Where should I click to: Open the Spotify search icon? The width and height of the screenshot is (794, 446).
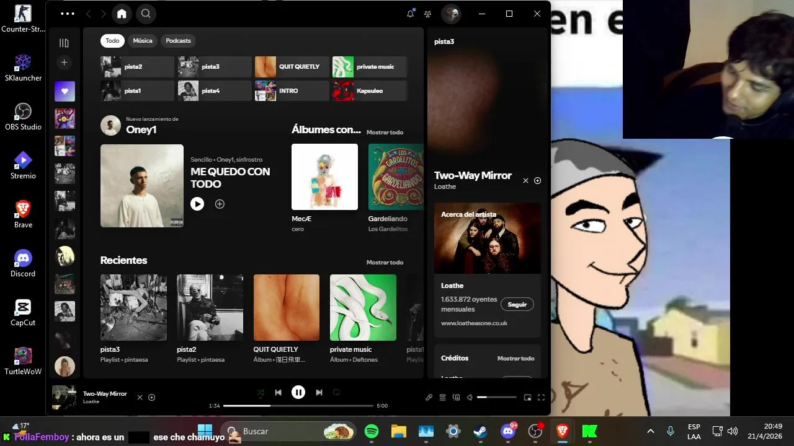(x=146, y=14)
